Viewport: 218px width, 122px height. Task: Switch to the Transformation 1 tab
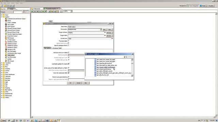click(52, 9)
